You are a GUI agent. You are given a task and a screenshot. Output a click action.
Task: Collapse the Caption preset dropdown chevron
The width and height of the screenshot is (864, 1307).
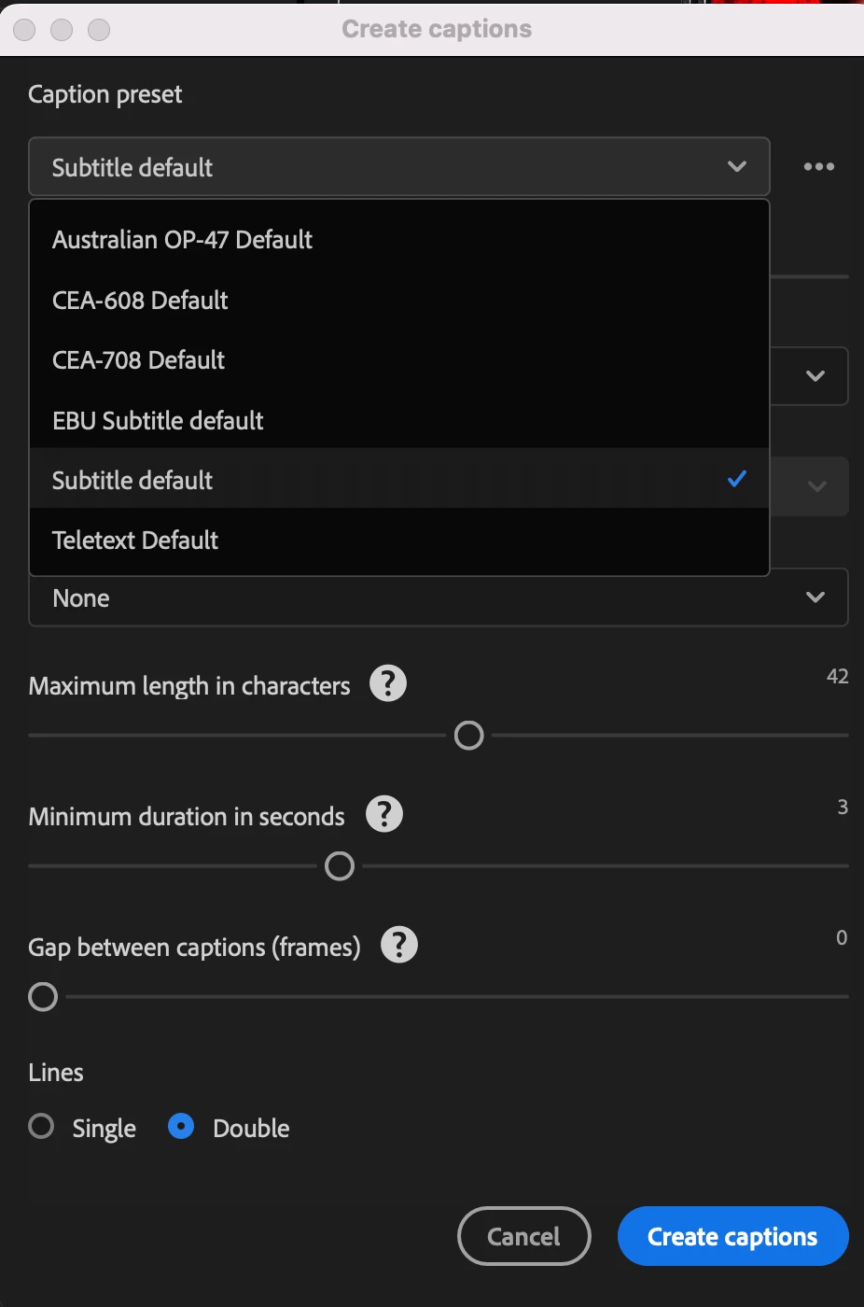click(x=737, y=166)
